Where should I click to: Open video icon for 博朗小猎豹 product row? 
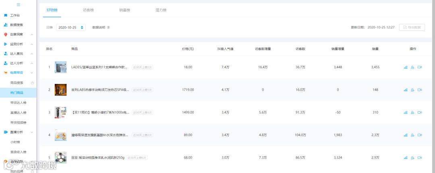[x=420, y=112]
